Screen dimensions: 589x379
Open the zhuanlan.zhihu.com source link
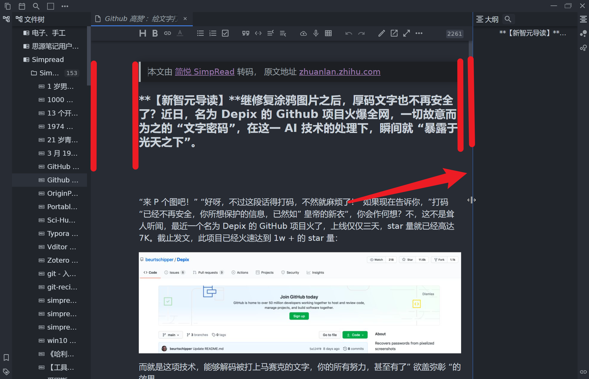tap(339, 72)
